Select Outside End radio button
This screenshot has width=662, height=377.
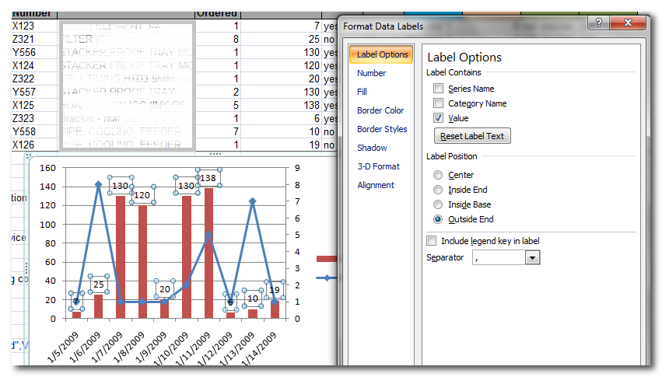(439, 220)
